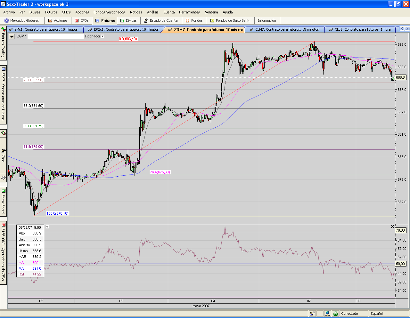410x318 pixels.
Task: Open the Mercados Globales gear icon
Action: tap(6, 20)
